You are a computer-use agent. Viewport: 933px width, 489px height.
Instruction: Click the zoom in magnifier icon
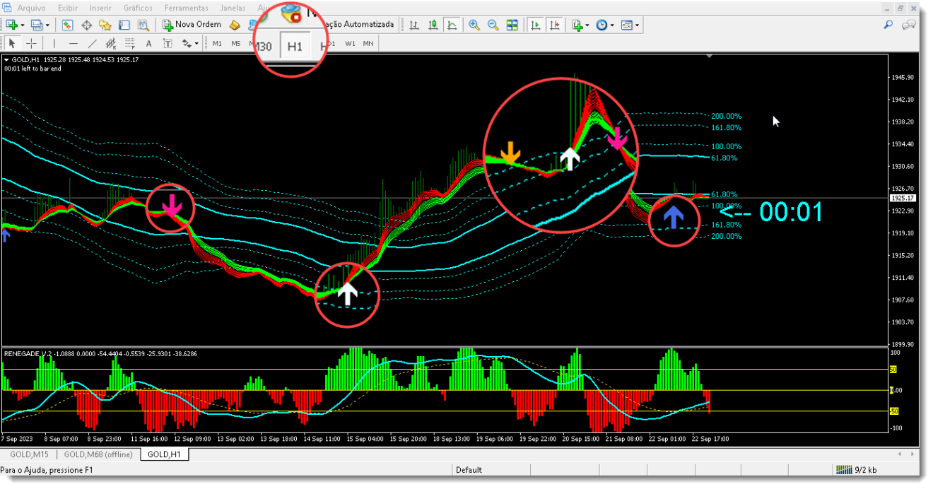tap(474, 25)
